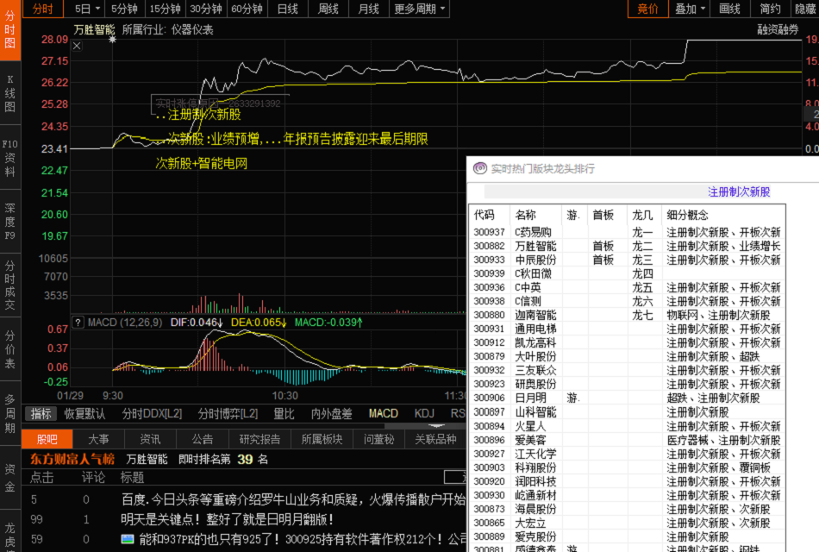Screen dimensions: 819x552
Task: Open the 注册制次新股 sector link
Action: pyautogui.click(x=739, y=191)
